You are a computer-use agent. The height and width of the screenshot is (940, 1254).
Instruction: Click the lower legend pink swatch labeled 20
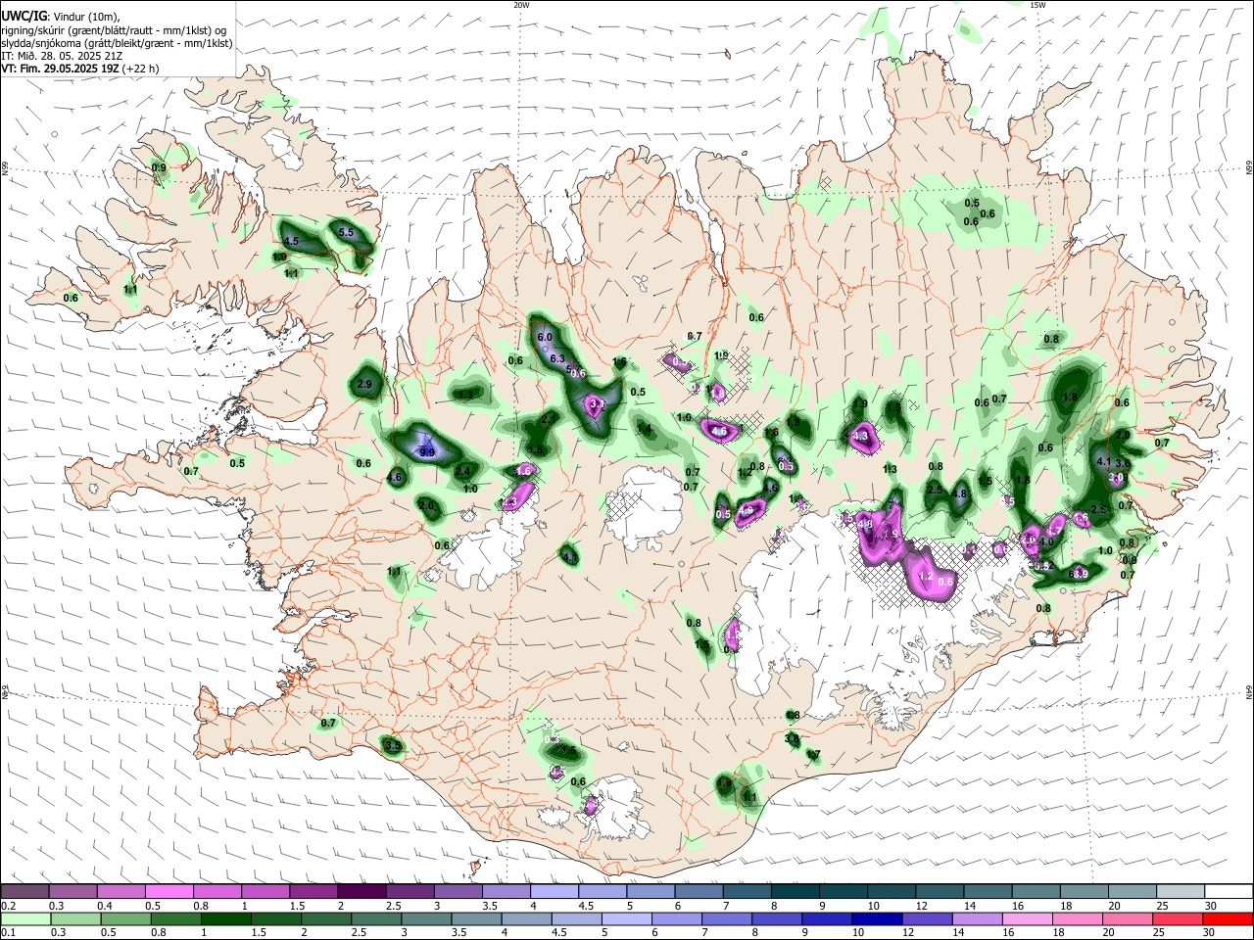pyautogui.click(x=1127, y=918)
